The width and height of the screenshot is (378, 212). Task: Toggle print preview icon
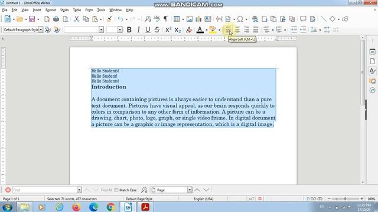pyautogui.click(x=66, y=19)
